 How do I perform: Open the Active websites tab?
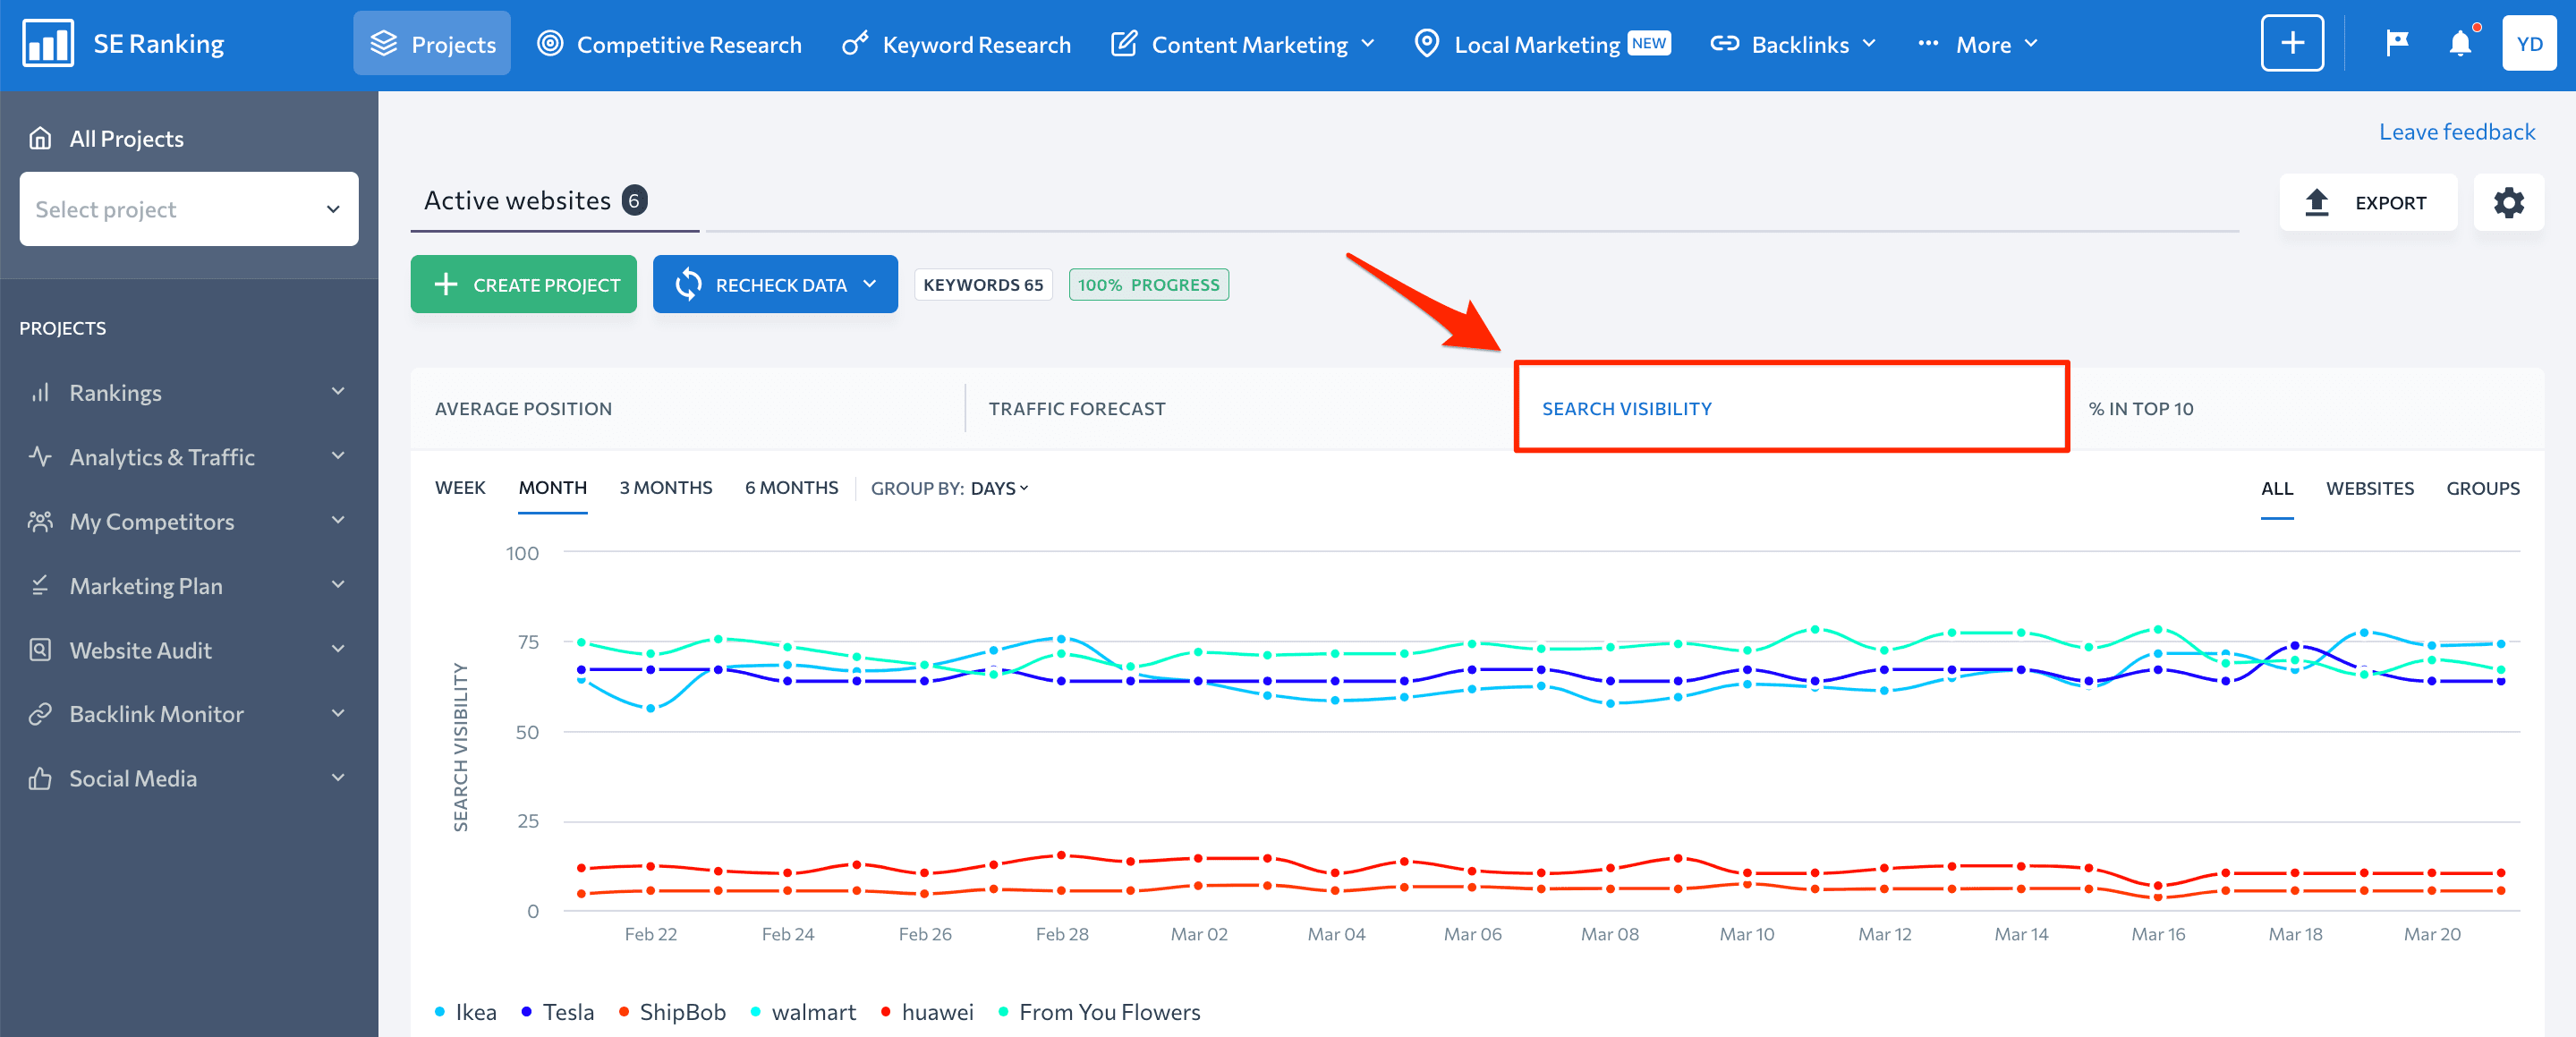point(535,201)
